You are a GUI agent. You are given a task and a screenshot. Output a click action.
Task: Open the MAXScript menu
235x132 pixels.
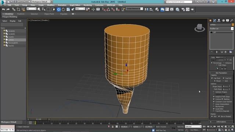111,5
